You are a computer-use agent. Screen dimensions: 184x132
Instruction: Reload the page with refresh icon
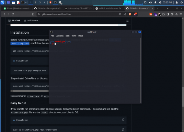tap(13, 14)
